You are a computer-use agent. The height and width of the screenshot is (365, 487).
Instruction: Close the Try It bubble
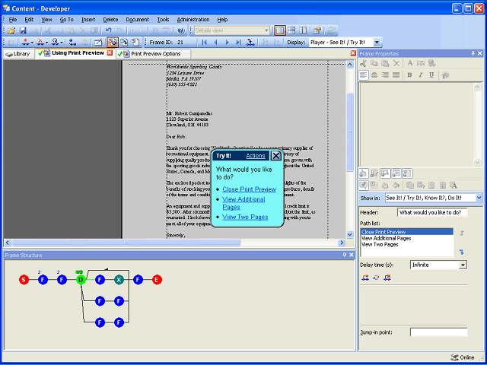tap(275, 155)
